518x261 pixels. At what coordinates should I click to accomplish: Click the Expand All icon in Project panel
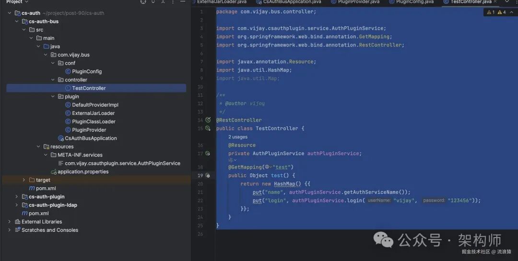(x=153, y=1)
